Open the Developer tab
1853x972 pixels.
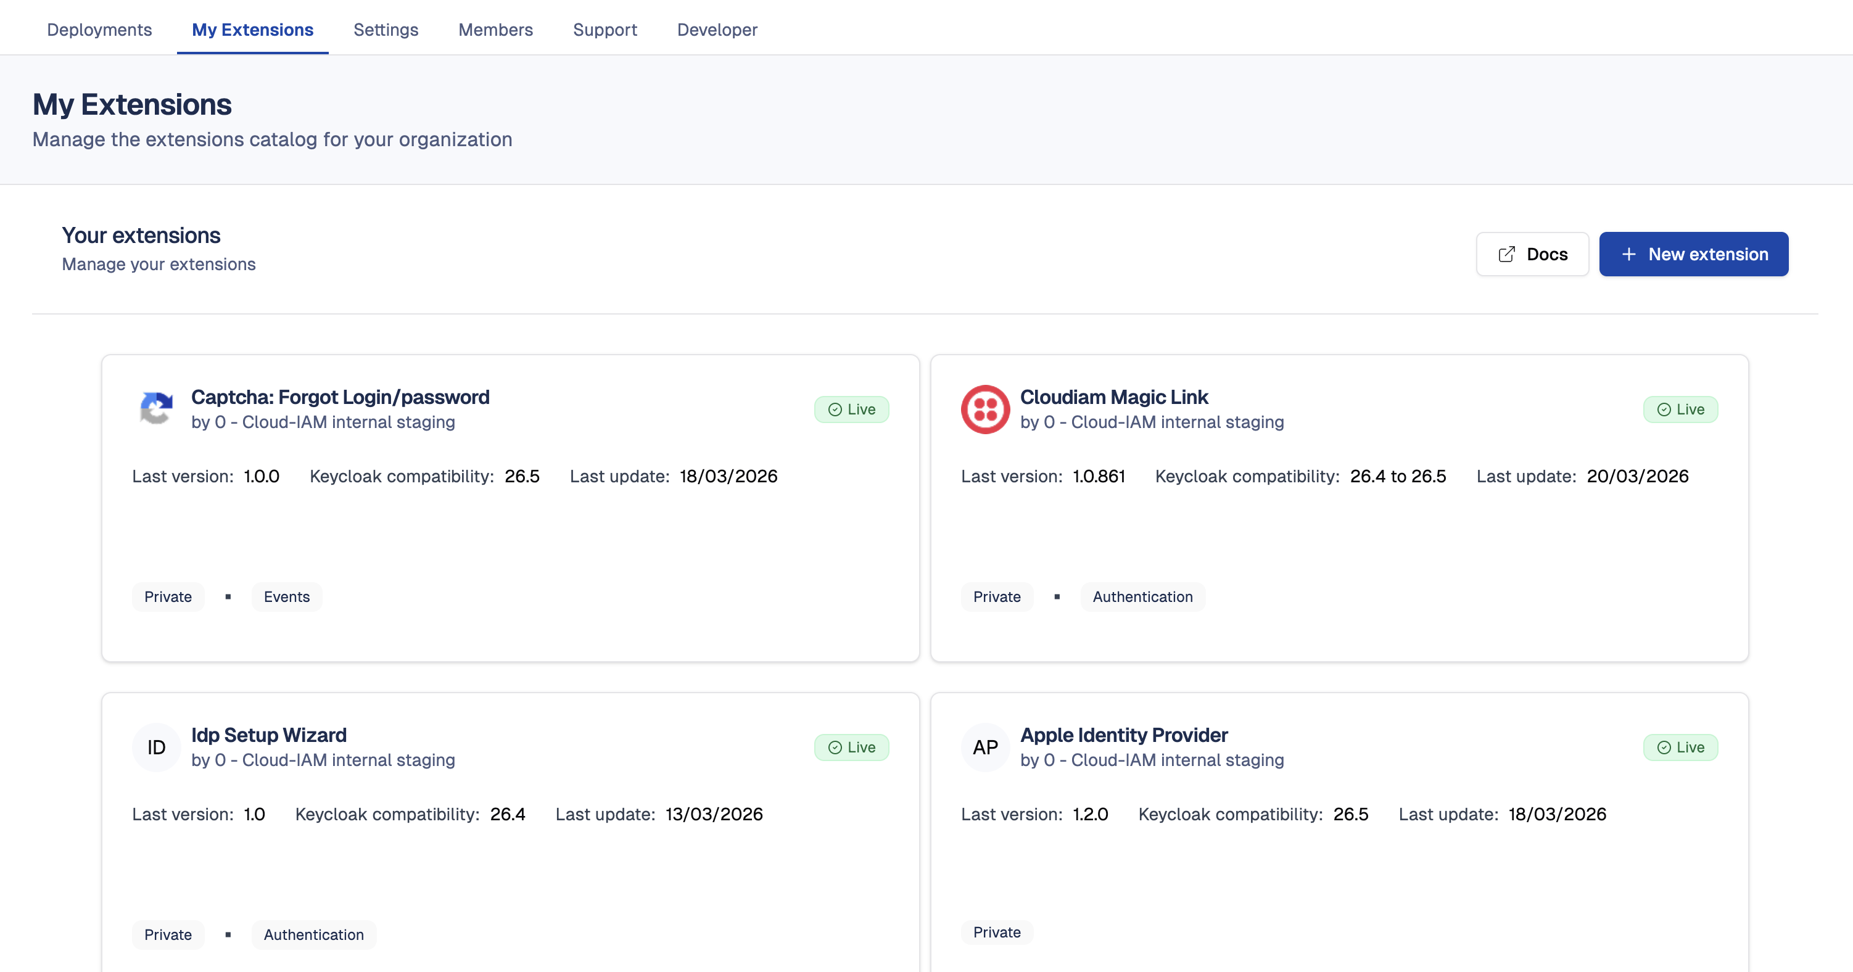click(x=716, y=30)
